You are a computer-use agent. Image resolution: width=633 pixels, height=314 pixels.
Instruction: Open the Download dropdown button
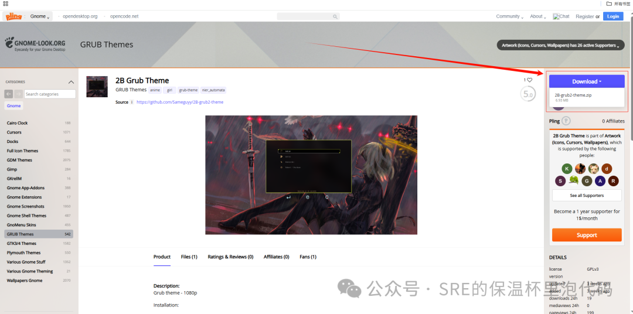pyautogui.click(x=587, y=81)
